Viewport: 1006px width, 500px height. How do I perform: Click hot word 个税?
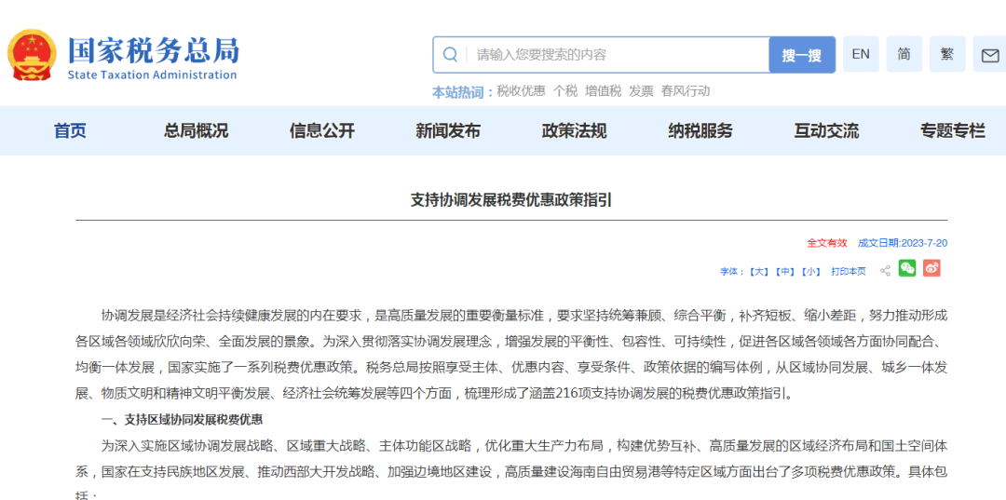[x=565, y=91]
